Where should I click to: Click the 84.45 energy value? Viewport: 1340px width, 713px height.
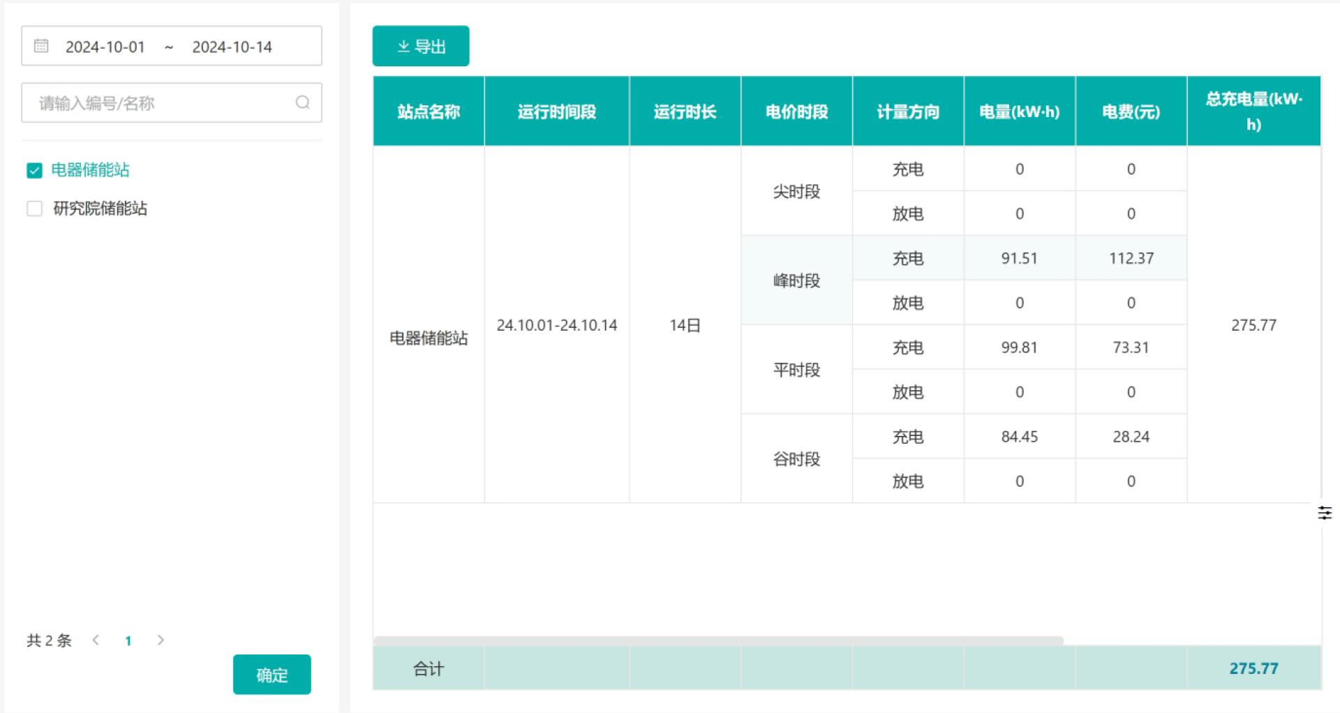coord(1020,437)
